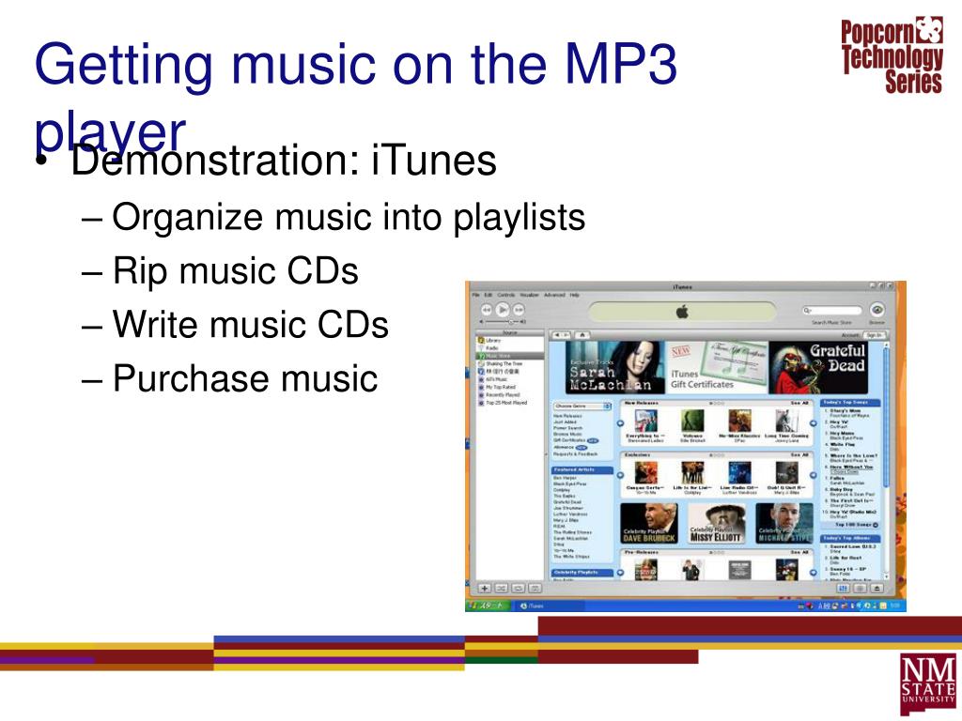
Task: Open the equalizer button
Action: [x=844, y=589]
